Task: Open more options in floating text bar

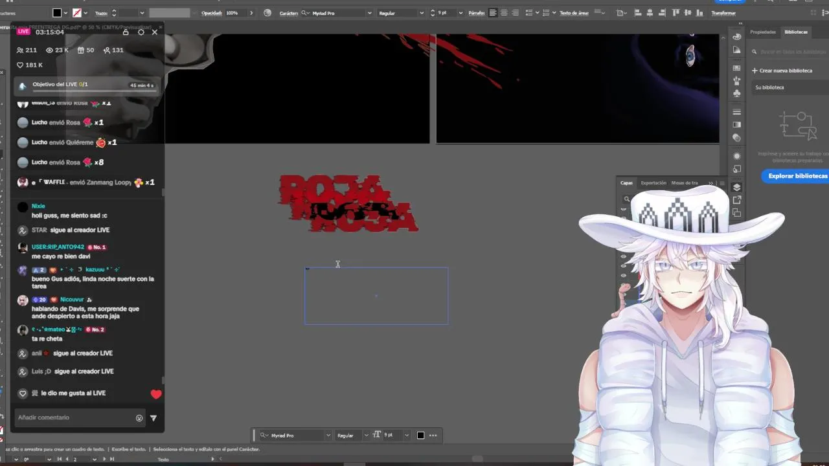Action: click(433, 435)
